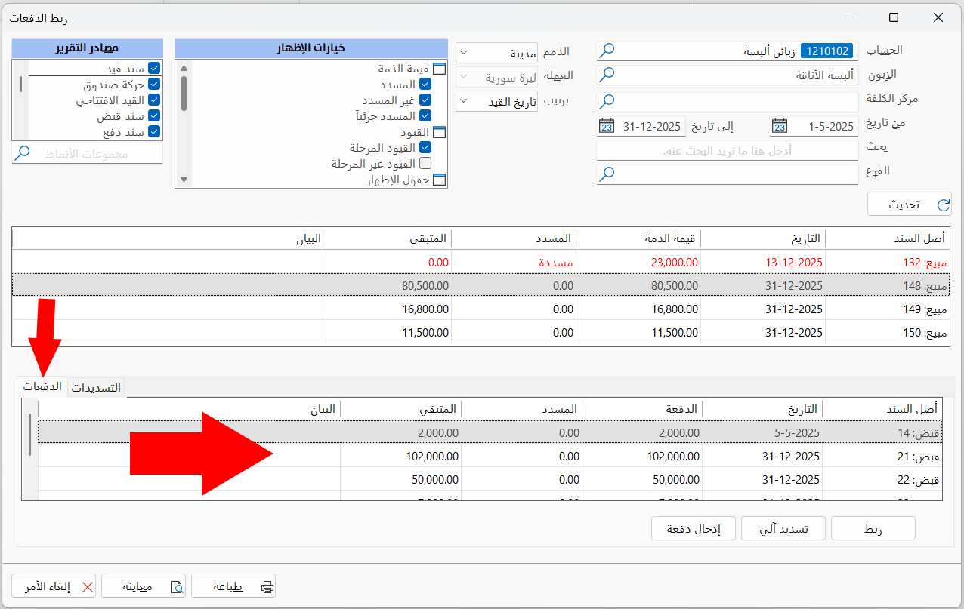This screenshot has height=609, width=964.
Task: Click the تسديد آلي button
Action: [x=783, y=528]
